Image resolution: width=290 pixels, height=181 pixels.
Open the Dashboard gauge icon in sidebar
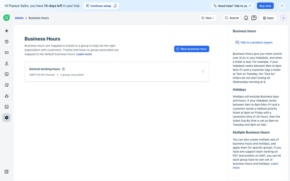(x=7, y=42)
